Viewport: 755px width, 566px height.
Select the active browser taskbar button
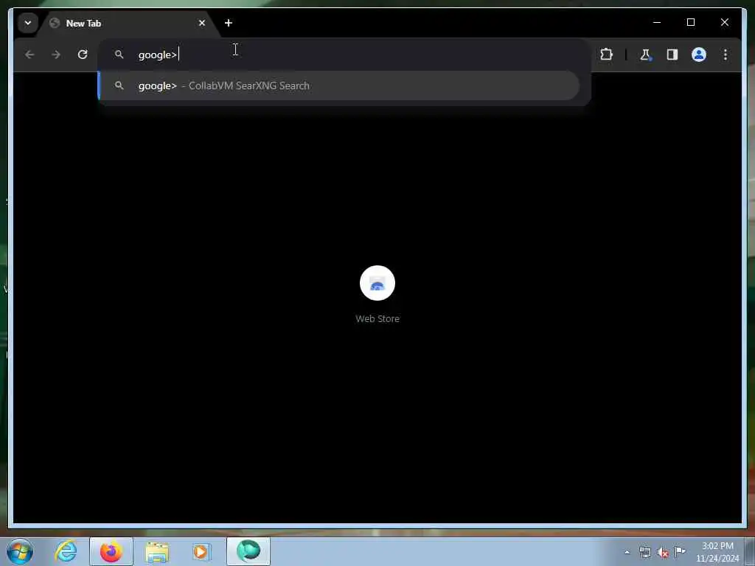point(248,551)
